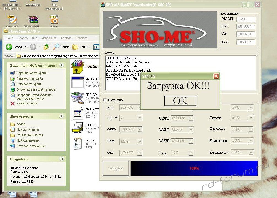Click the MODEL field showing G-800

coord(246,19)
